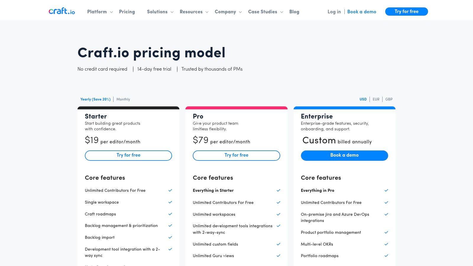Open the Company menu

[226, 12]
